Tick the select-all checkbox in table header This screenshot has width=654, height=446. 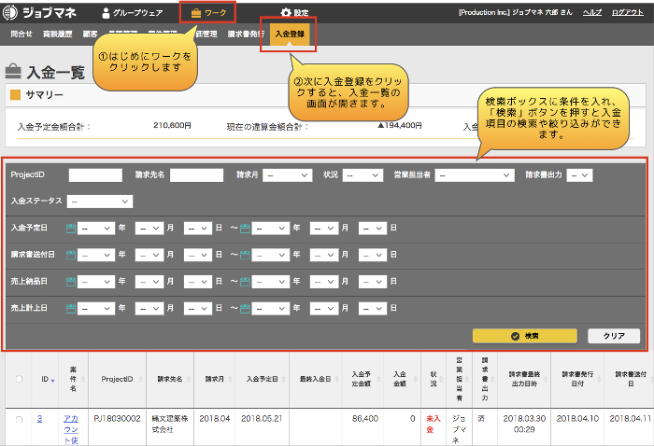pos(19,379)
